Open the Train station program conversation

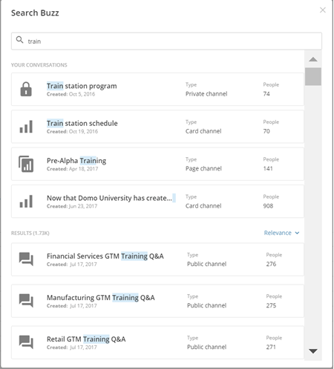click(x=157, y=89)
